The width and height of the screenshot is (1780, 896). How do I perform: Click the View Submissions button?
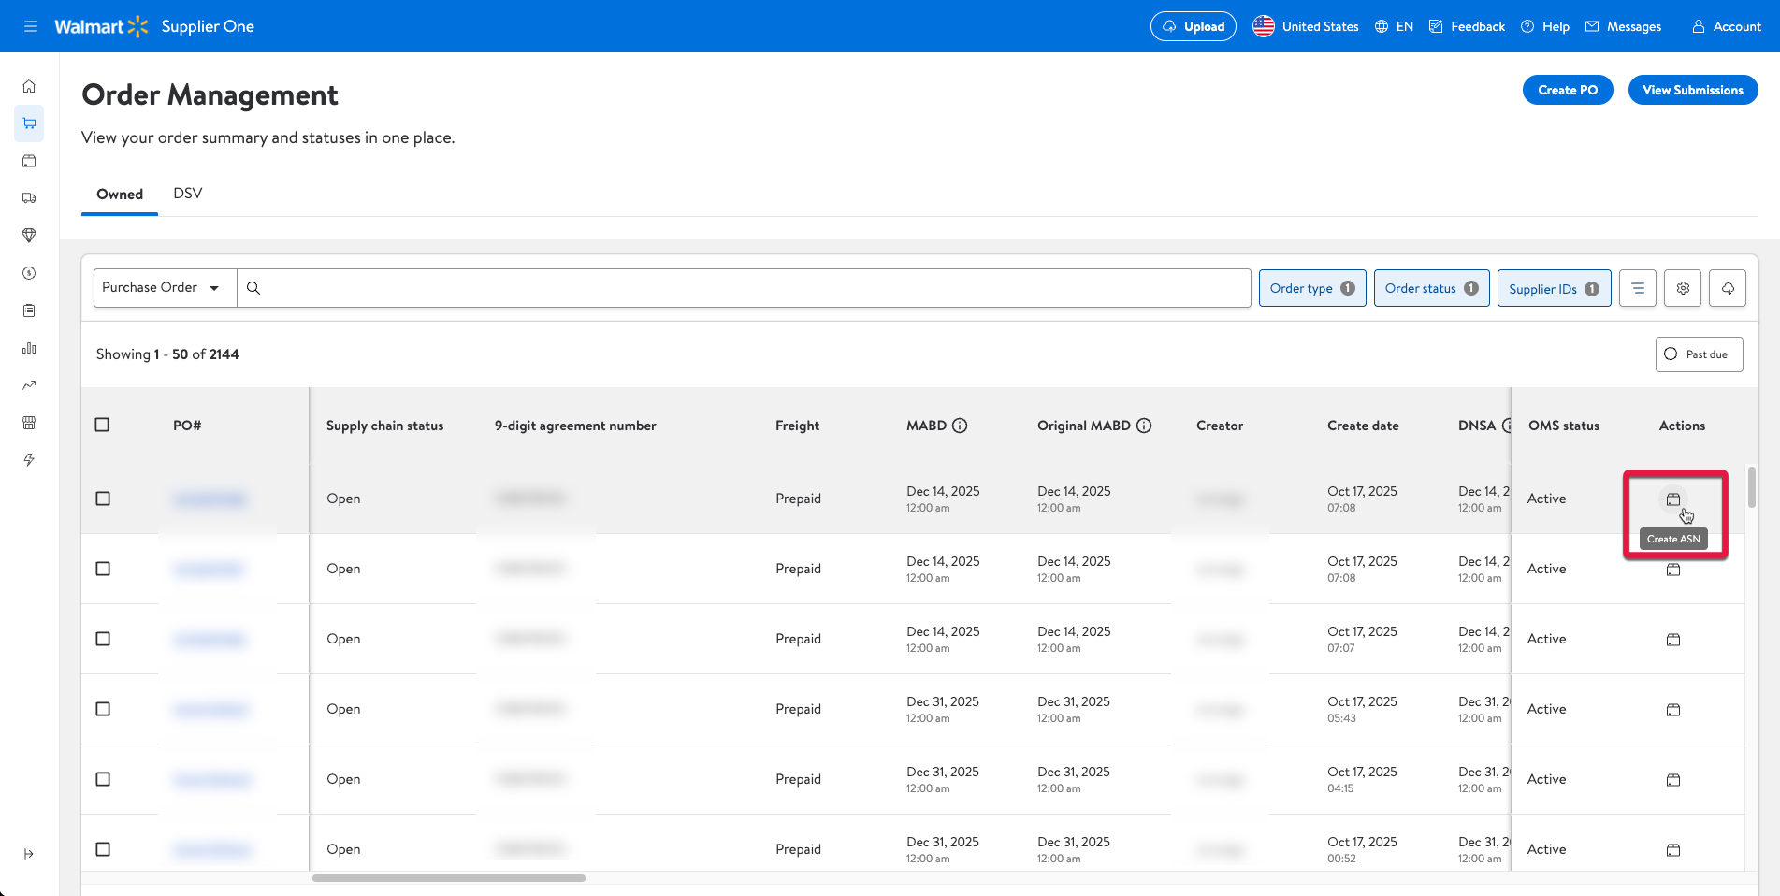[1692, 90]
